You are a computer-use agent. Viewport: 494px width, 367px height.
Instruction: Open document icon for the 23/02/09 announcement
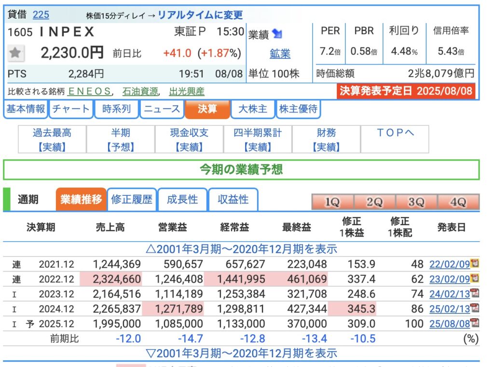tap(475, 278)
